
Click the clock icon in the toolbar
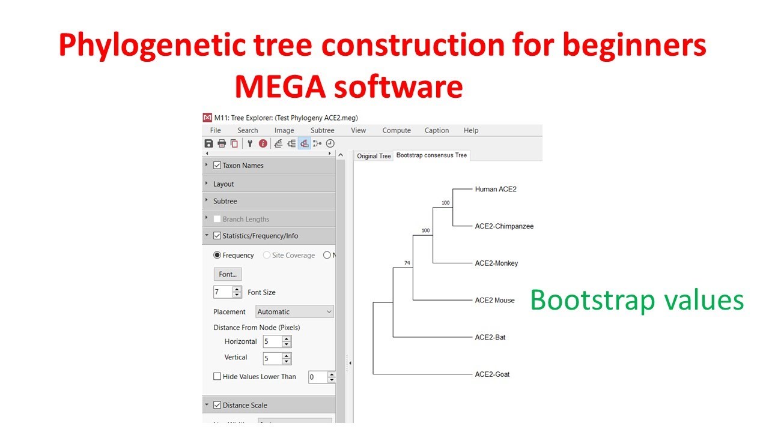click(x=330, y=143)
